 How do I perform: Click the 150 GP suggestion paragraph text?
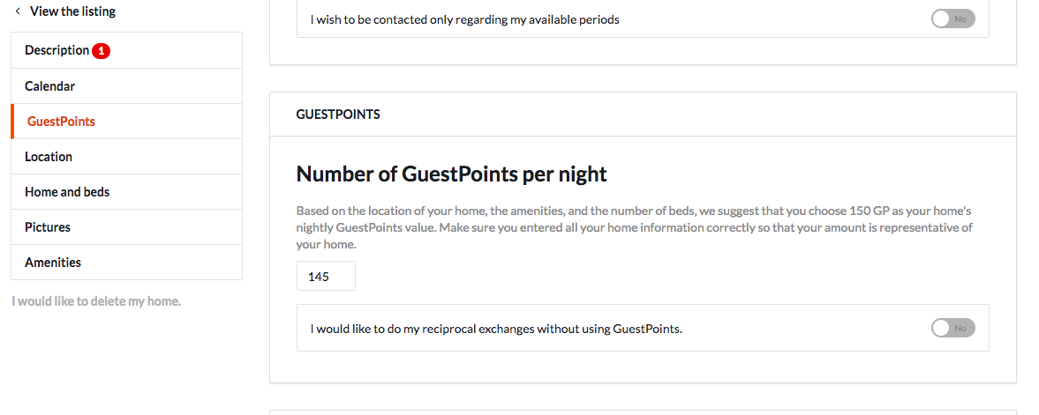pyautogui.click(x=635, y=227)
